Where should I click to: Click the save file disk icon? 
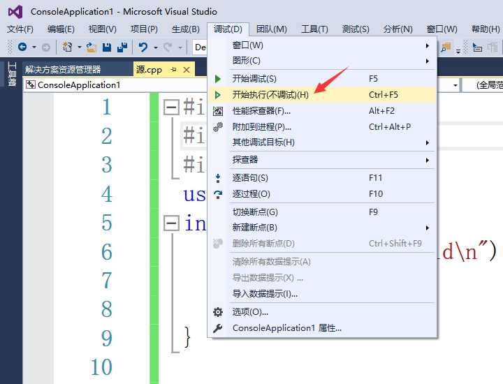coord(107,47)
